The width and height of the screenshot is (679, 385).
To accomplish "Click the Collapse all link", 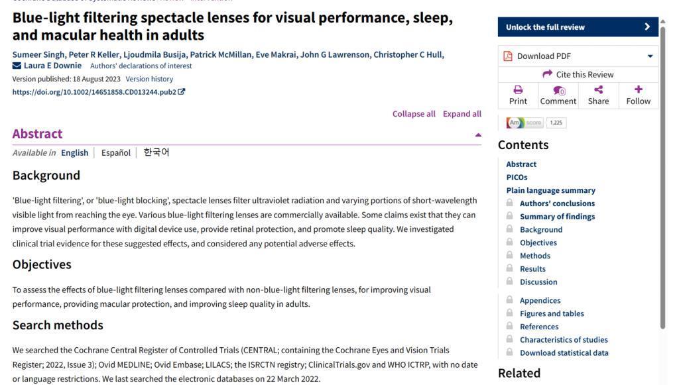I will 414,114.
